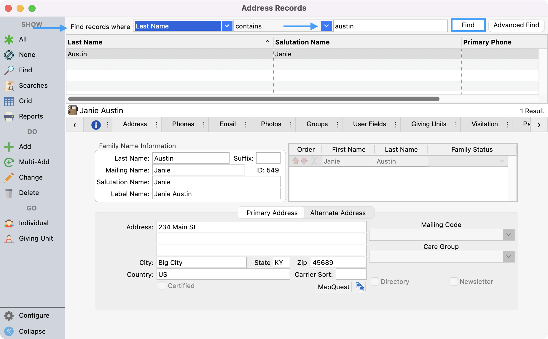Check the Newsletter checkbox
Image resolution: width=548 pixels, height=339 pixels.
(453, 282)
